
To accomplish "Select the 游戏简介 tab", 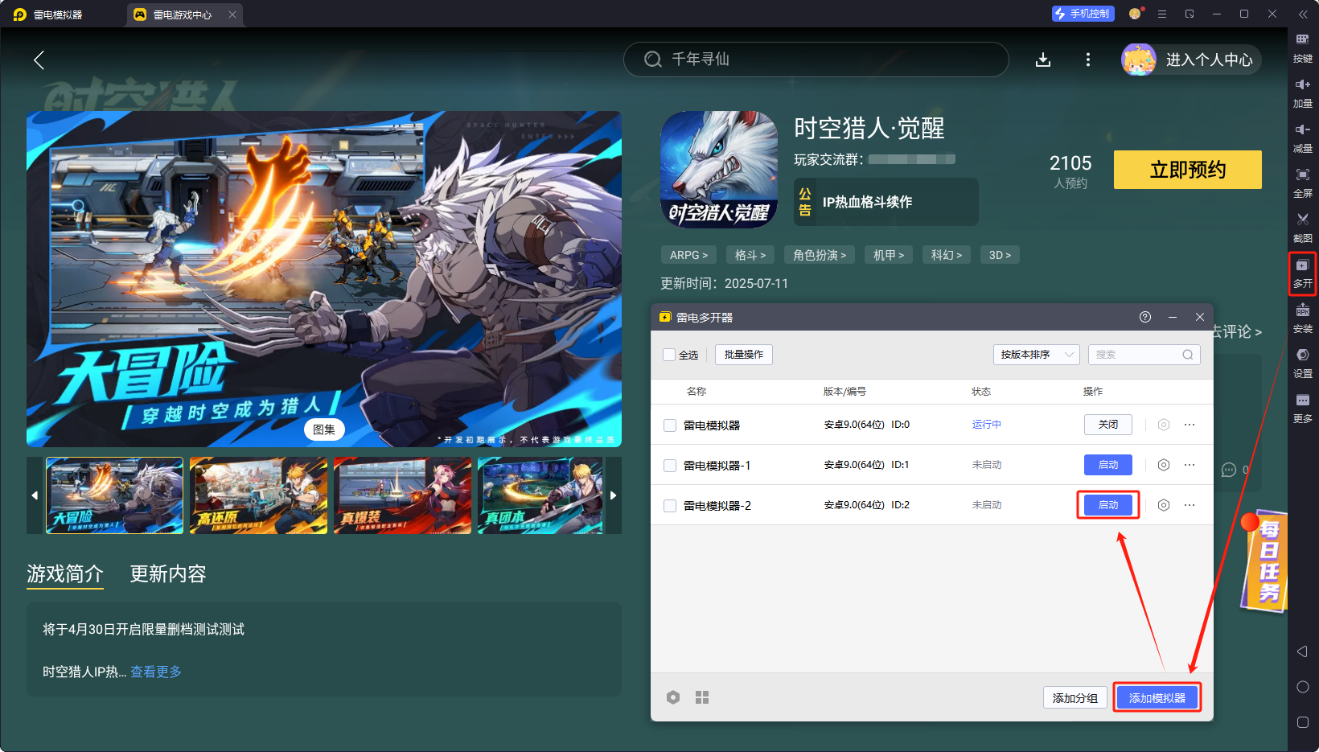I will point(65,573).
